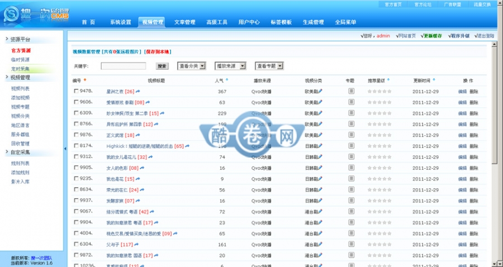Viewport: 503px width, 267px height.
Task: Select the checkbox for video 8174
Action: (76, 146)
